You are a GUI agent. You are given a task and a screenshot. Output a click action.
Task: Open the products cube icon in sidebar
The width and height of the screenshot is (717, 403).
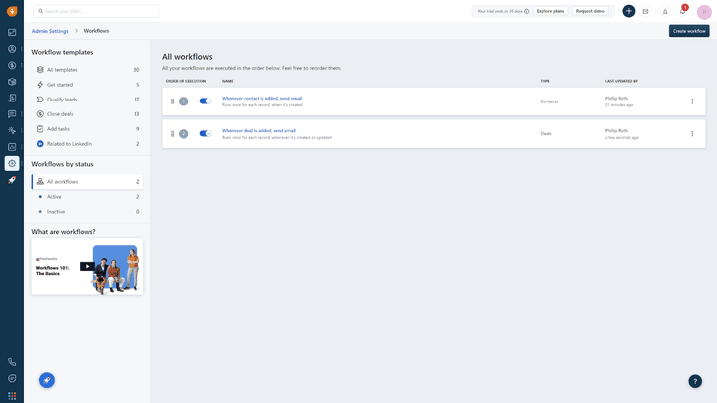coord(12,82)
